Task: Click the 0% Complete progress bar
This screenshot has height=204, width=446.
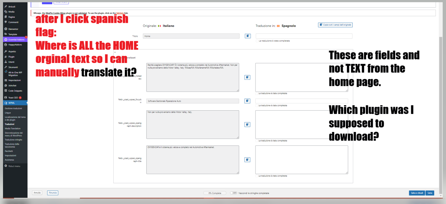Action: pos(215,193)
